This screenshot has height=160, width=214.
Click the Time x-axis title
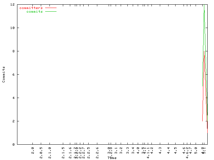tap(112, 158)
